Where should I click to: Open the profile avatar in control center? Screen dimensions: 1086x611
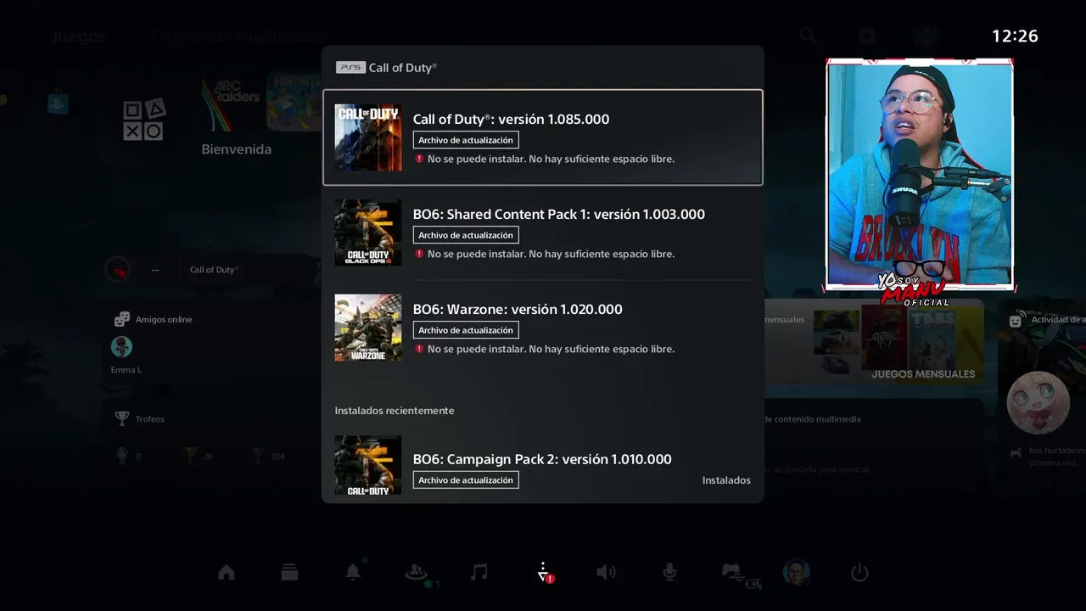796,572
